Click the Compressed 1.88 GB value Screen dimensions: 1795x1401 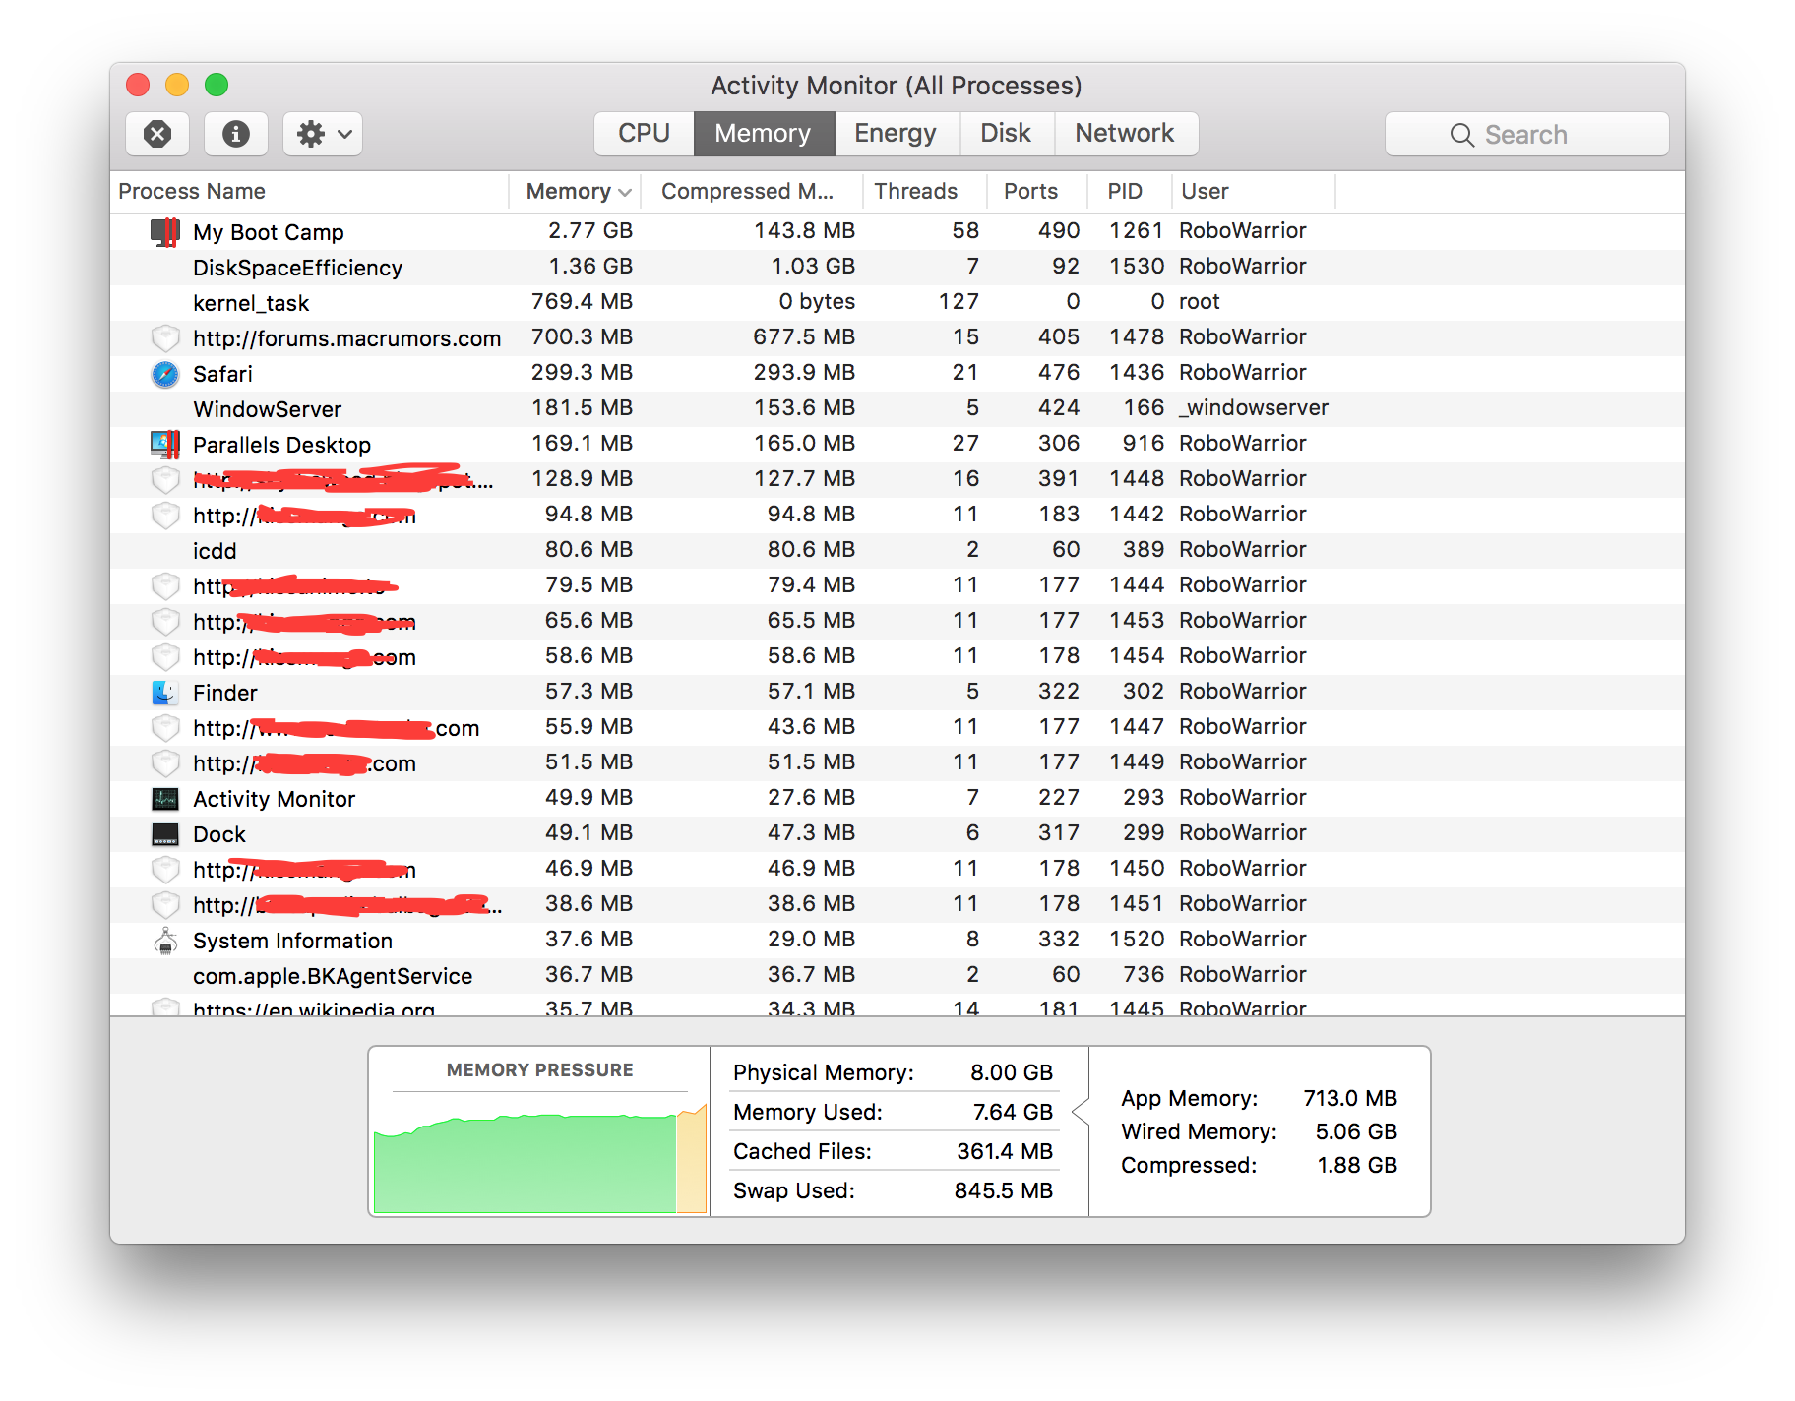point(1357,1165)
